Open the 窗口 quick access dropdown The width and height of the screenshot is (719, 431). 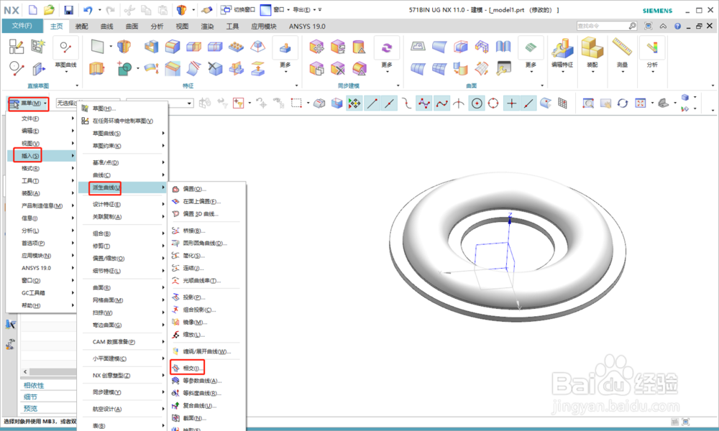[x=274, y=9]
